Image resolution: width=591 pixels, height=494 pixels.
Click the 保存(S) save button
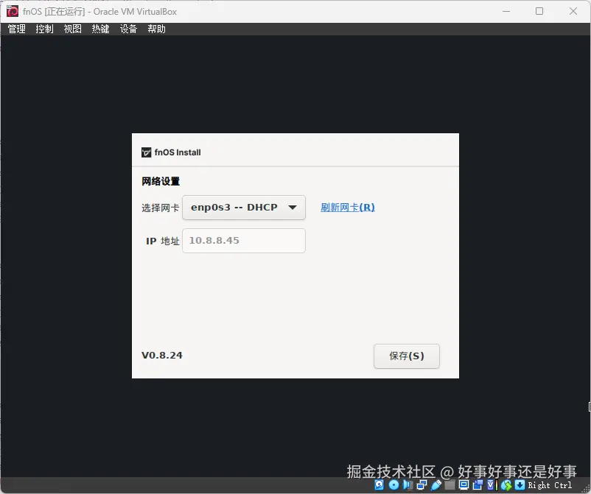[x=406, y=356]
